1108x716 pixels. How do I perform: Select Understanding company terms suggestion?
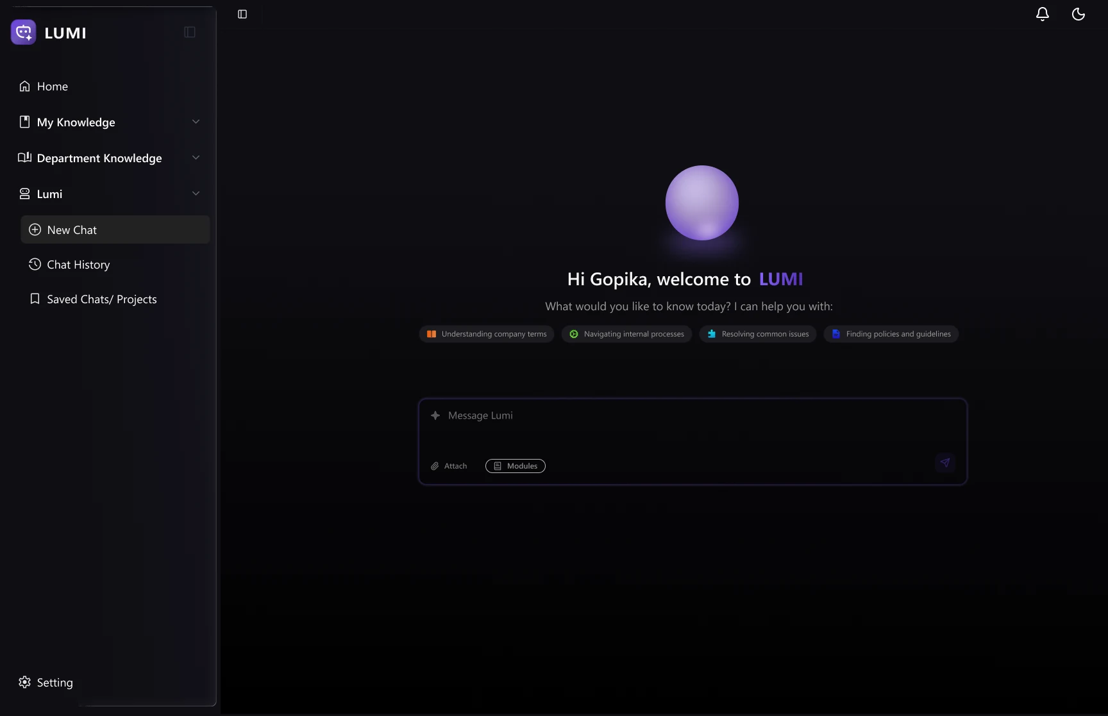click(487, 334)
